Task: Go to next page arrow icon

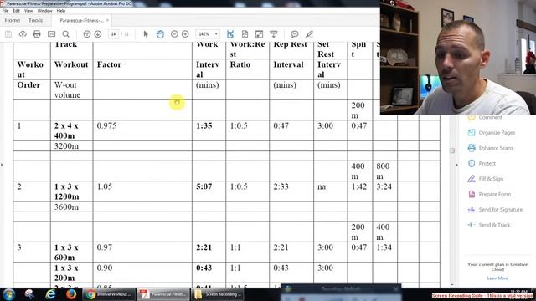Action: (x=98, y=34)
